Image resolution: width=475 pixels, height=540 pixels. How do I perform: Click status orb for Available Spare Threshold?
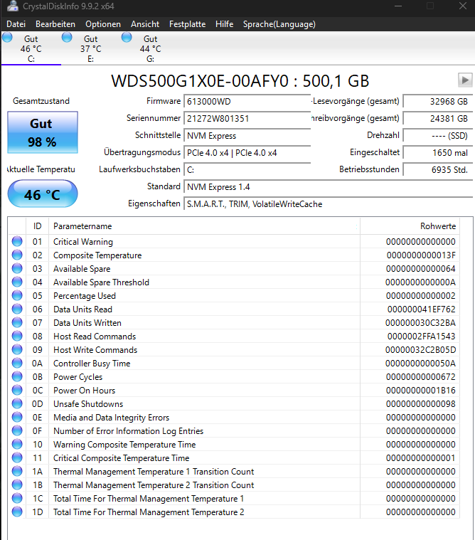17,282
